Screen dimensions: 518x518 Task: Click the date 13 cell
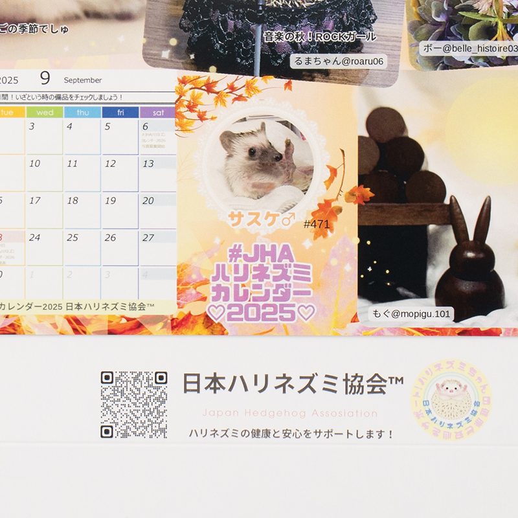(x=158, y=174)
